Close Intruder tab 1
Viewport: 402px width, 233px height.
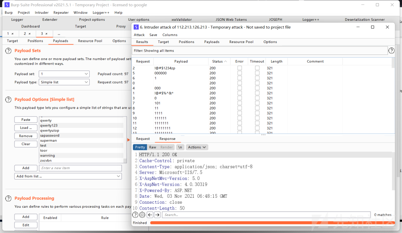pyautogui.click(x=13, y=34)
